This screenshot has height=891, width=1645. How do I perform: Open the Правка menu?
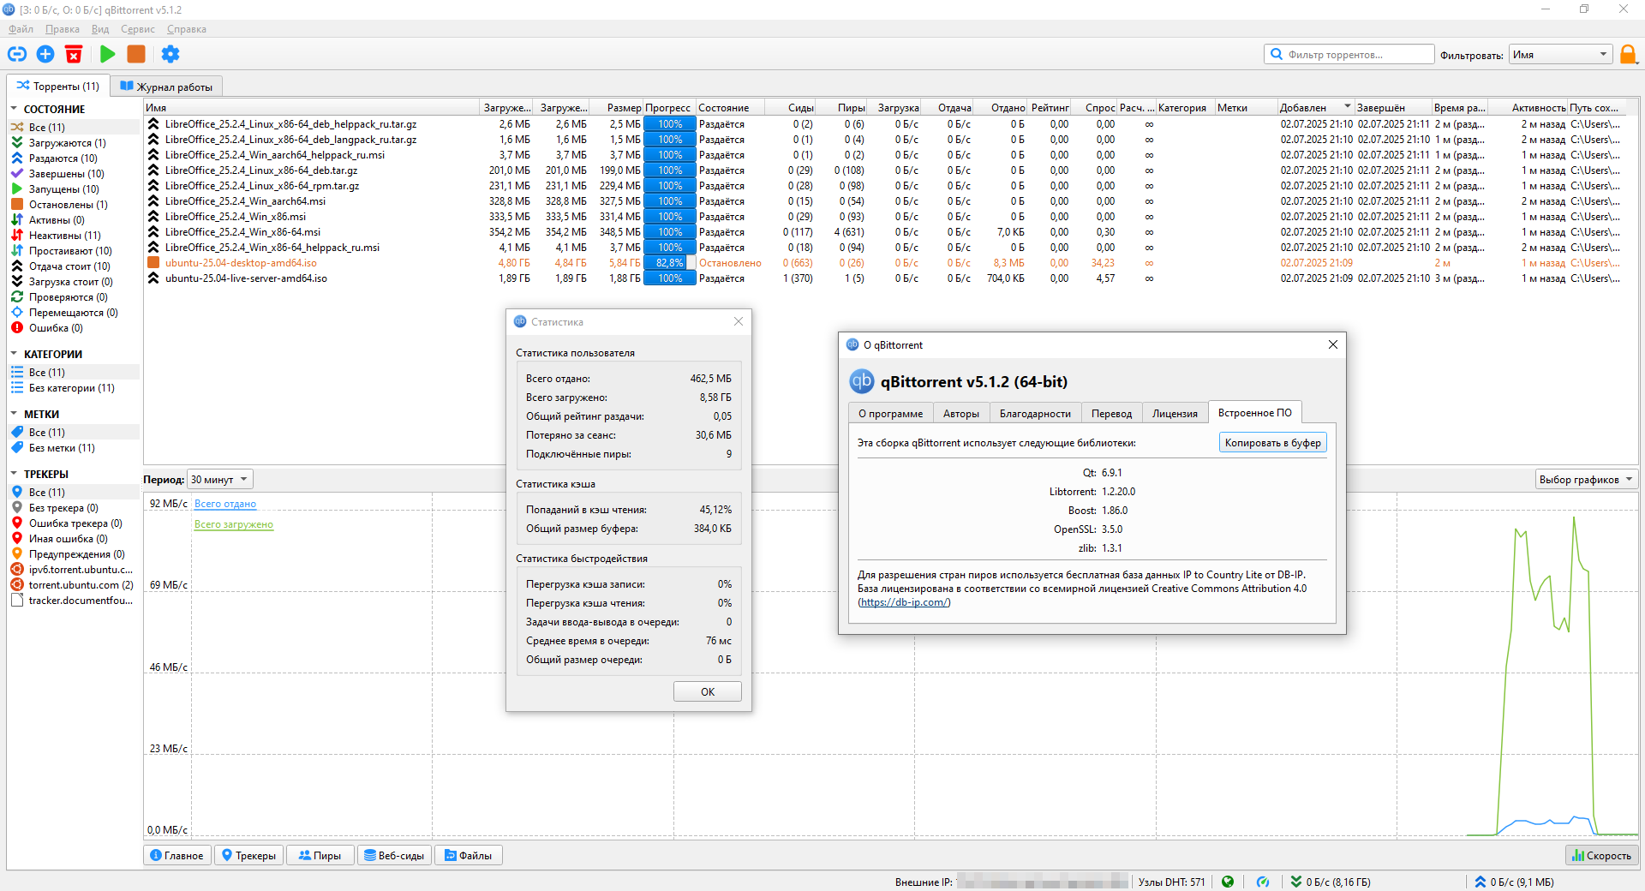tap(63, 29)
